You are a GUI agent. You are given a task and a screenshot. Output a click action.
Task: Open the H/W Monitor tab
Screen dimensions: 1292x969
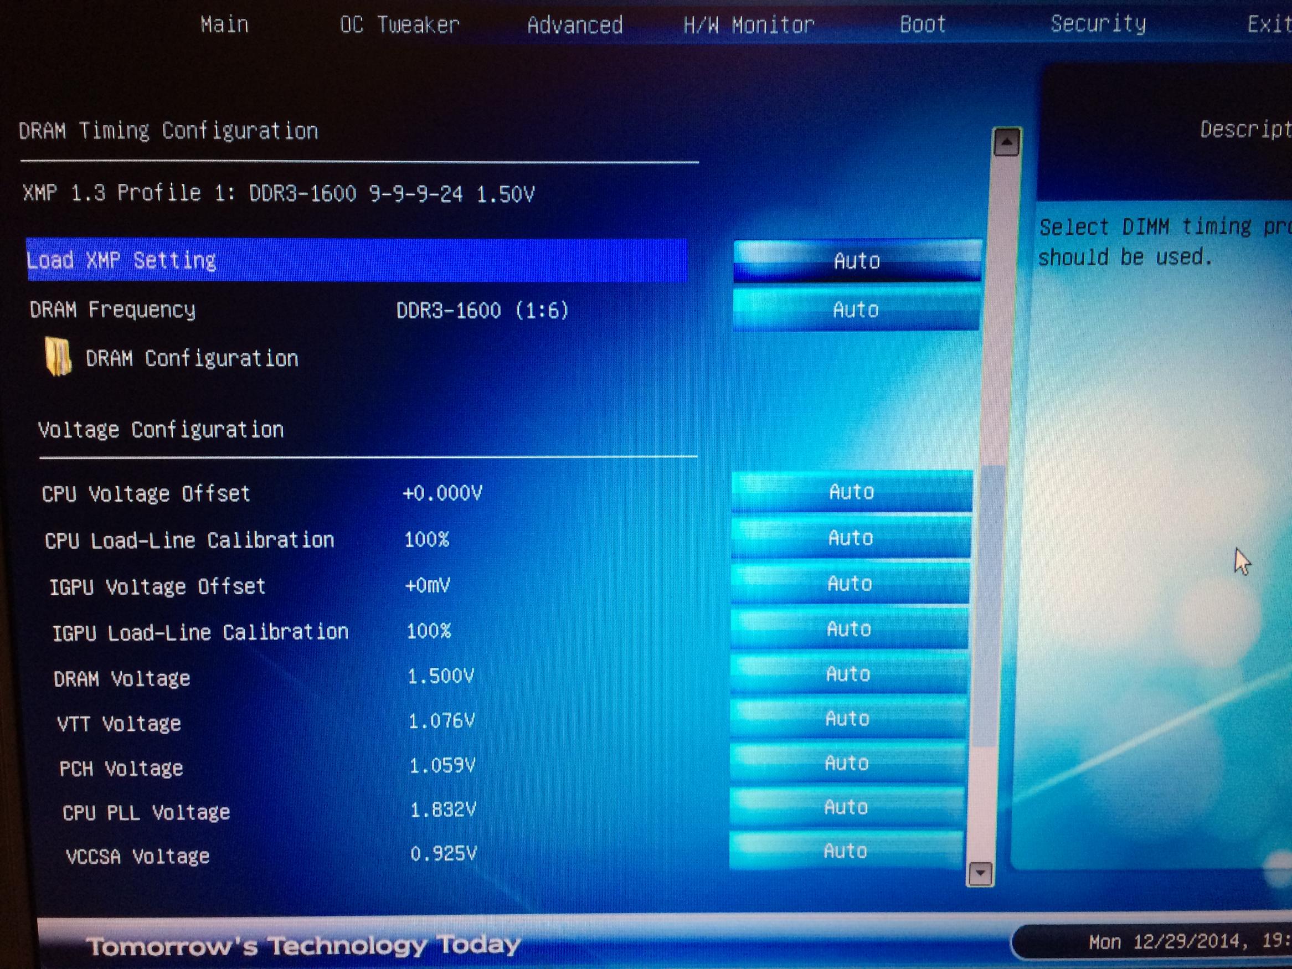coord(749,25)
